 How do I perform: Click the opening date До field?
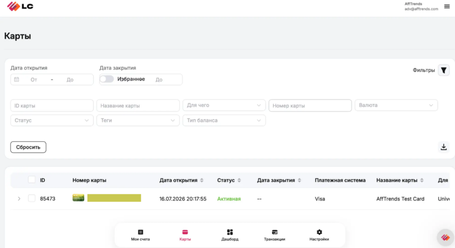click(x=70, y=80)
